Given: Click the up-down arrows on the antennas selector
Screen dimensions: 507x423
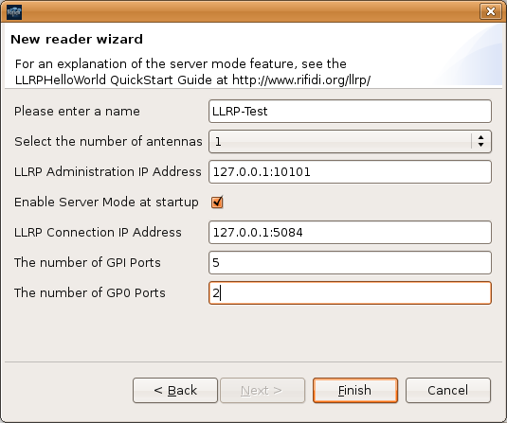Looking at the screenshot, I should pyautogui.click(x=480, y=141).
